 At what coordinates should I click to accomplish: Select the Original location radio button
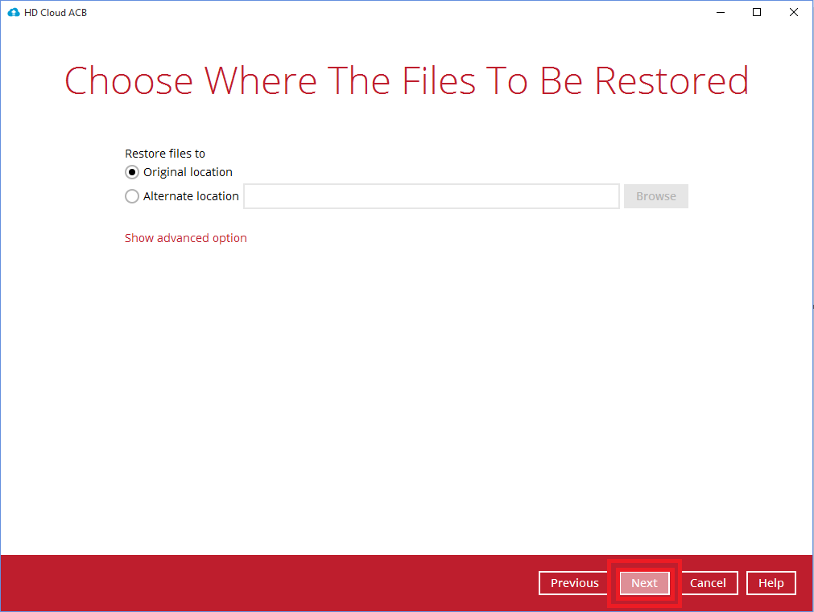(x=132, y=171)
